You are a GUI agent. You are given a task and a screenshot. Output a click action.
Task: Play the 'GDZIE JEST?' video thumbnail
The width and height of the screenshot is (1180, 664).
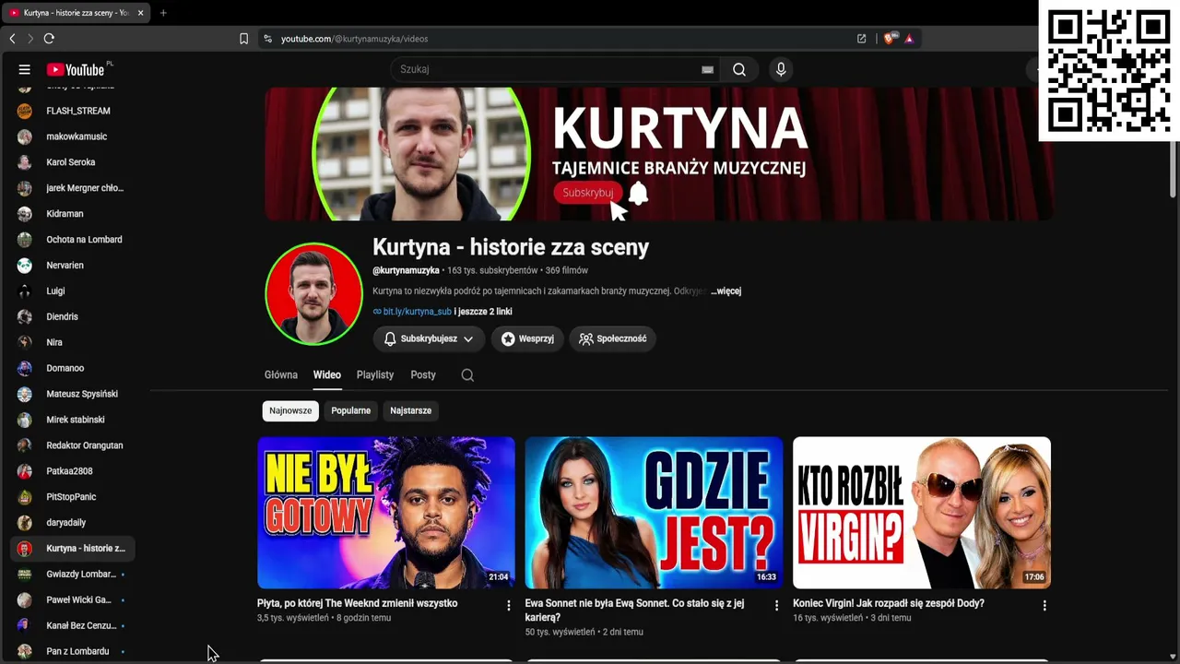pos(654,513)
